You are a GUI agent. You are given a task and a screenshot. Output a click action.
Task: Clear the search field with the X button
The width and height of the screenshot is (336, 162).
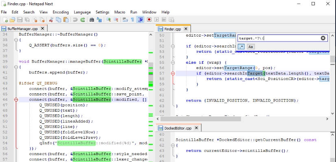pyautogui.click(x=323, y=38)
